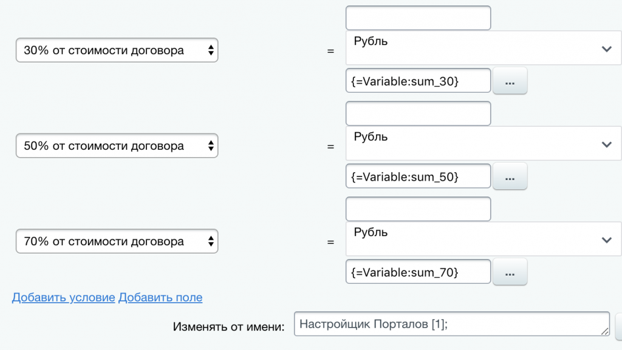Click the 'Добавить условие' link

click(63, 297)
